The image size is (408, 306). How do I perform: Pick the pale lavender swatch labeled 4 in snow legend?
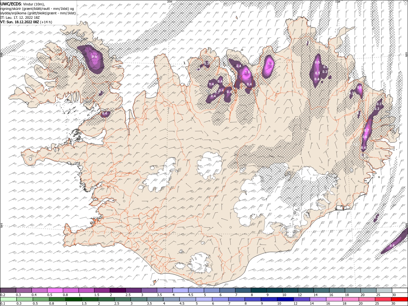click(x=180, y=290)
